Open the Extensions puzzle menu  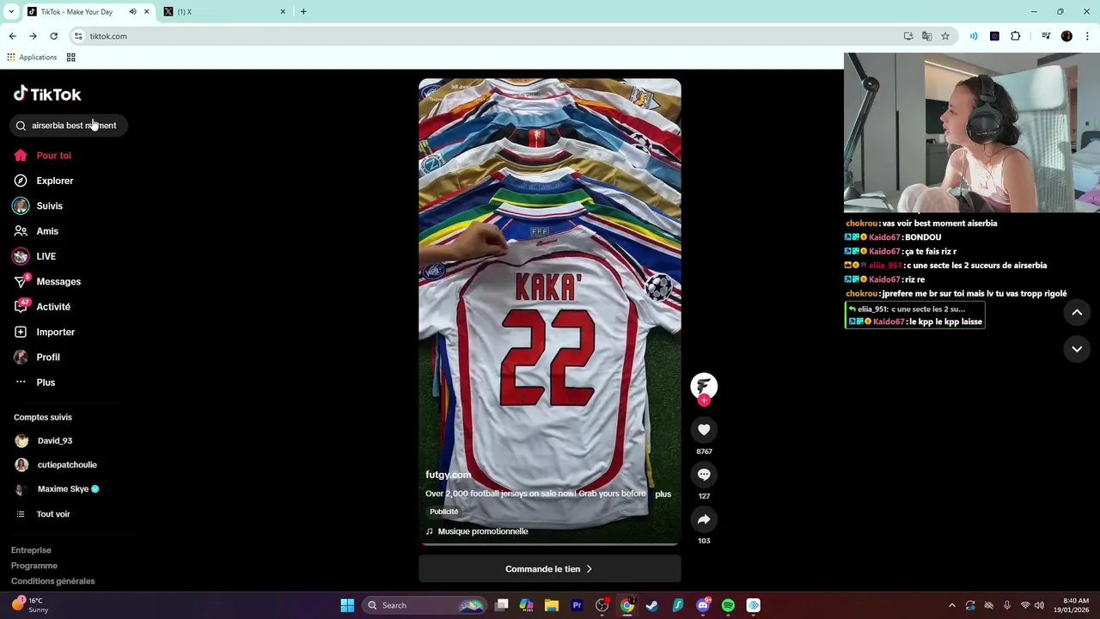pos(1016,36)
